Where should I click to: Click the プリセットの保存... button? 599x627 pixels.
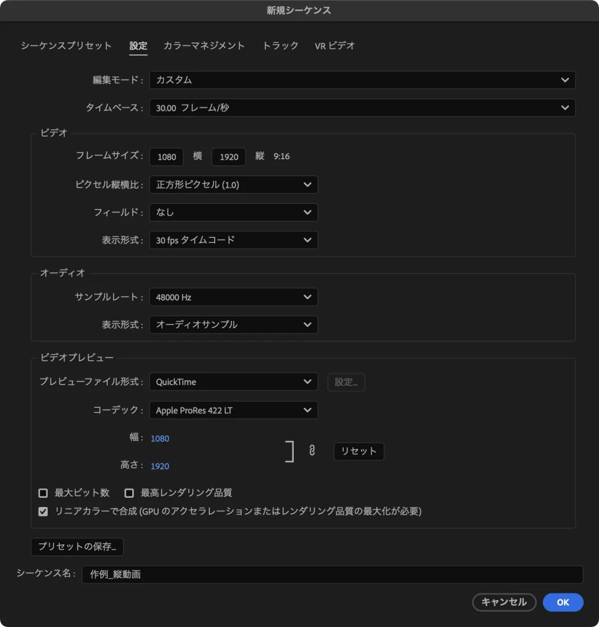pyautogui.click(x=77, y=547)
